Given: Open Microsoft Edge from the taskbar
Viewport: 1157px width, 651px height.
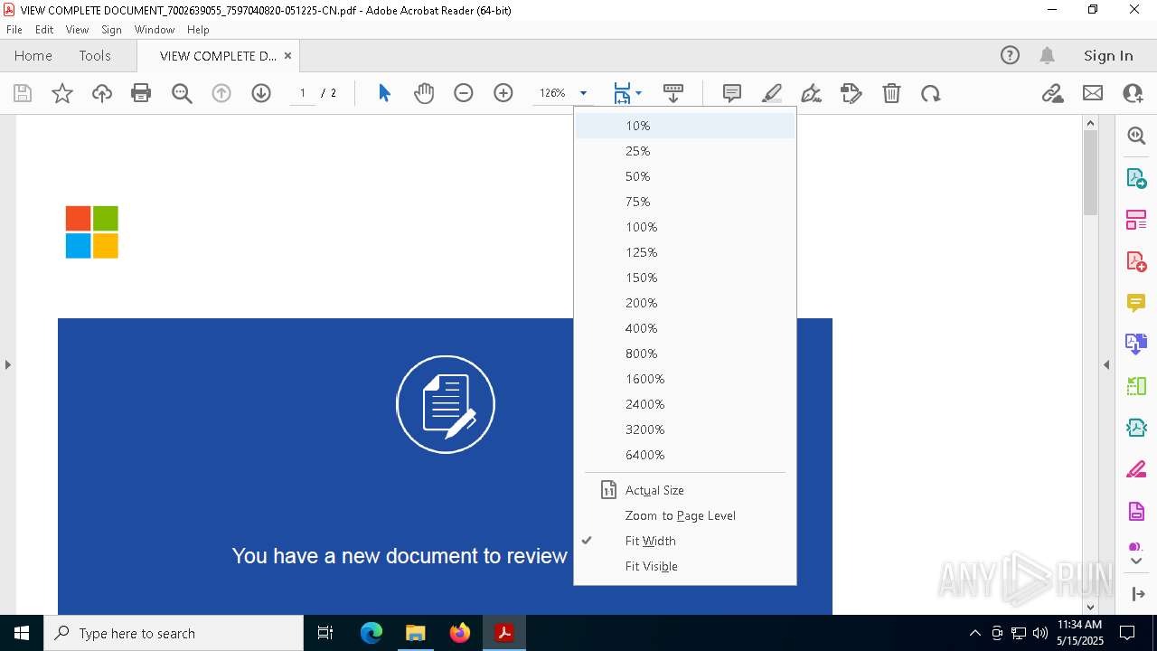Looking at the screenshot, I should [372, 633].
